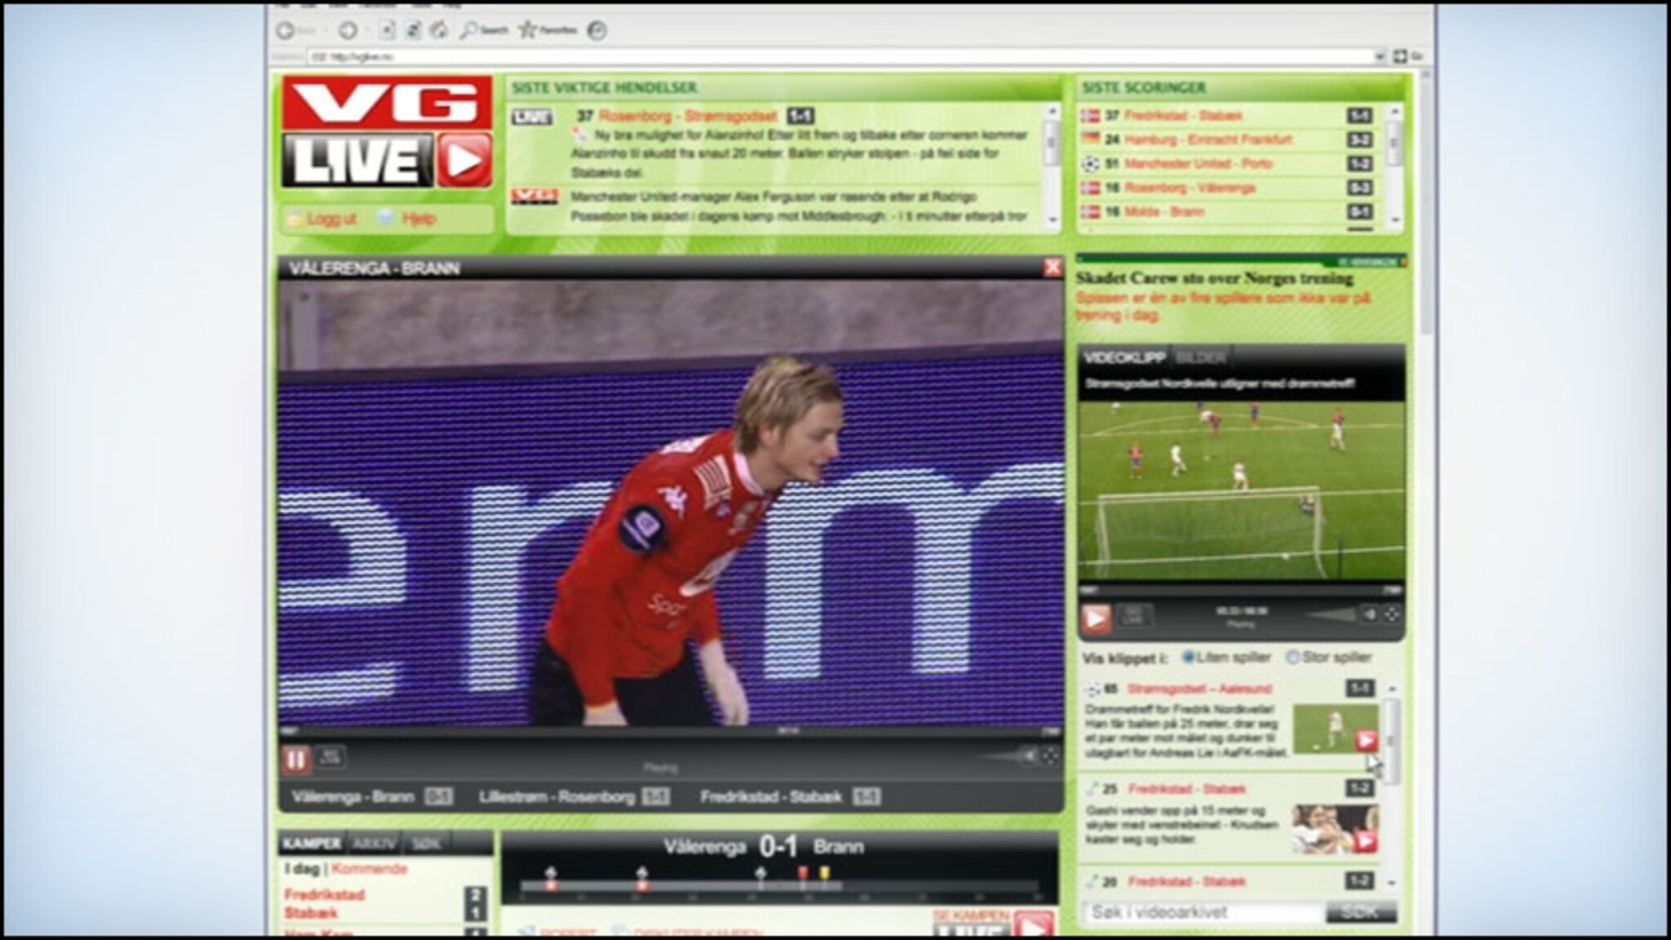The image size is (1671, 940).
Task: Click the browser Stop loading icon
Action: coord(387,30)
